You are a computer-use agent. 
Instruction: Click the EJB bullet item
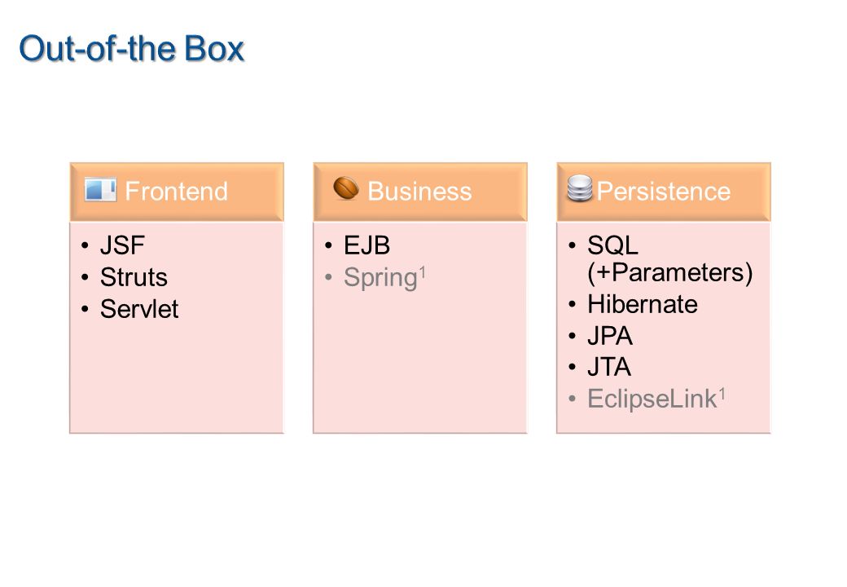click(x=366, y=245)
